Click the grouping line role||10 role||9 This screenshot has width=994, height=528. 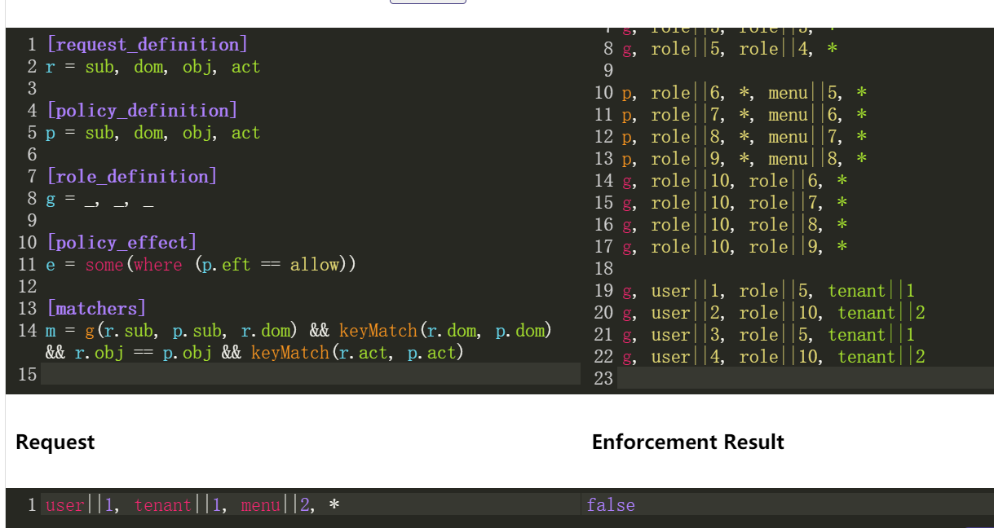pos(734,246)
